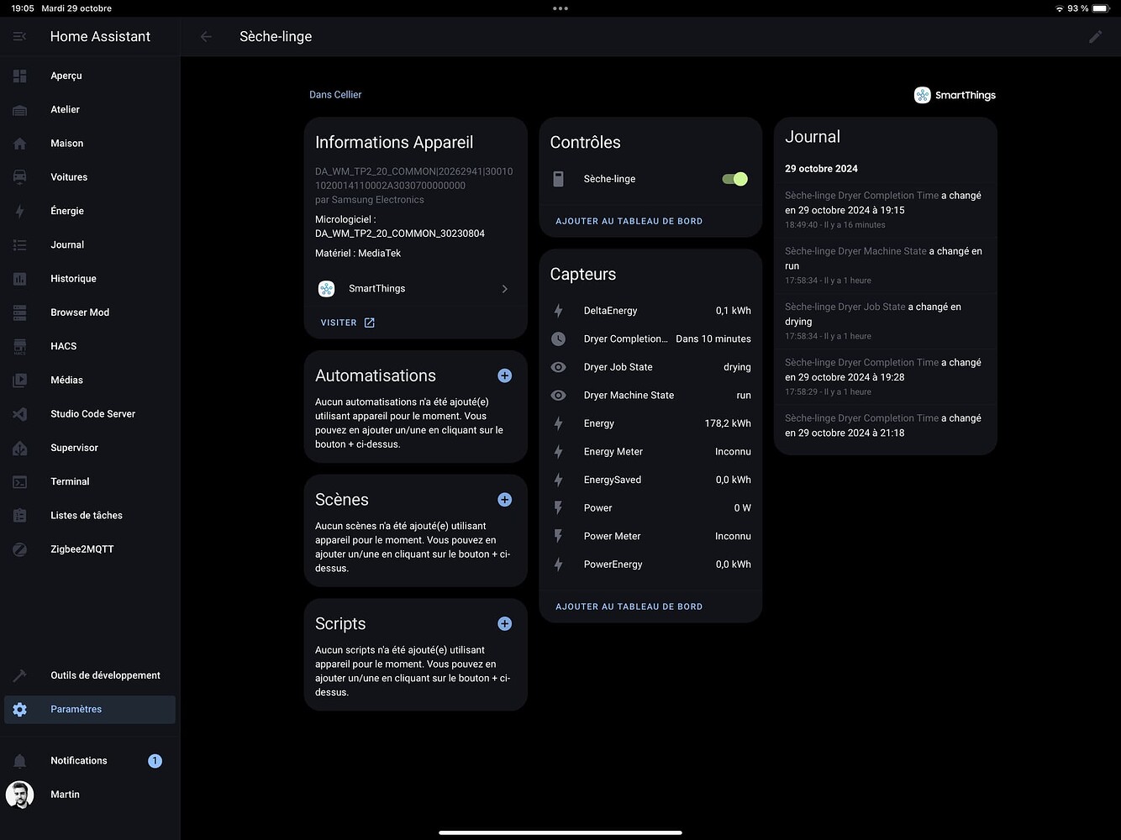Viewport: 1121px width, 840px height.
Task: Open the Dans Cellier area link
Action: tap(335, 94)
